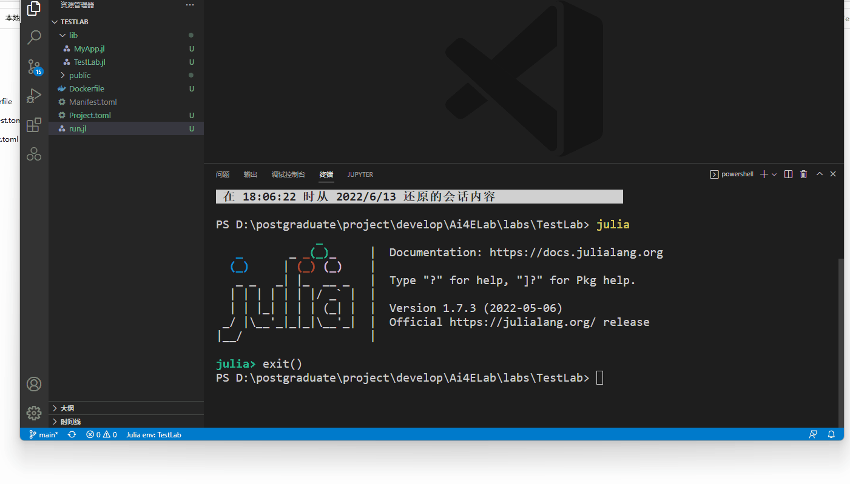
Task: Click the Version 1.7.3 text line
Action: (x=476, y=308)
